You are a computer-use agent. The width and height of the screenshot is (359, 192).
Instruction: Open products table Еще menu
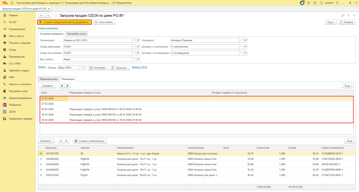[x=350, y=141]
